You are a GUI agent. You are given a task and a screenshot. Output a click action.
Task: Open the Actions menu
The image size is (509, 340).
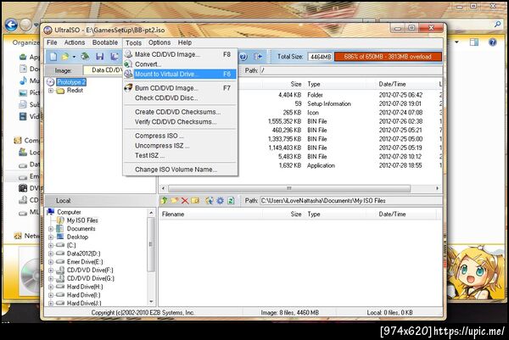click(x=75, y=42)
